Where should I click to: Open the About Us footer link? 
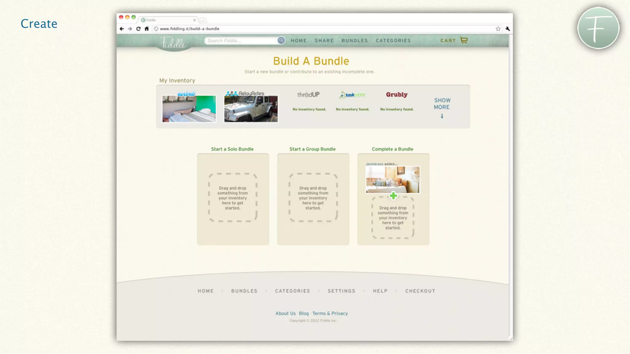285,313
